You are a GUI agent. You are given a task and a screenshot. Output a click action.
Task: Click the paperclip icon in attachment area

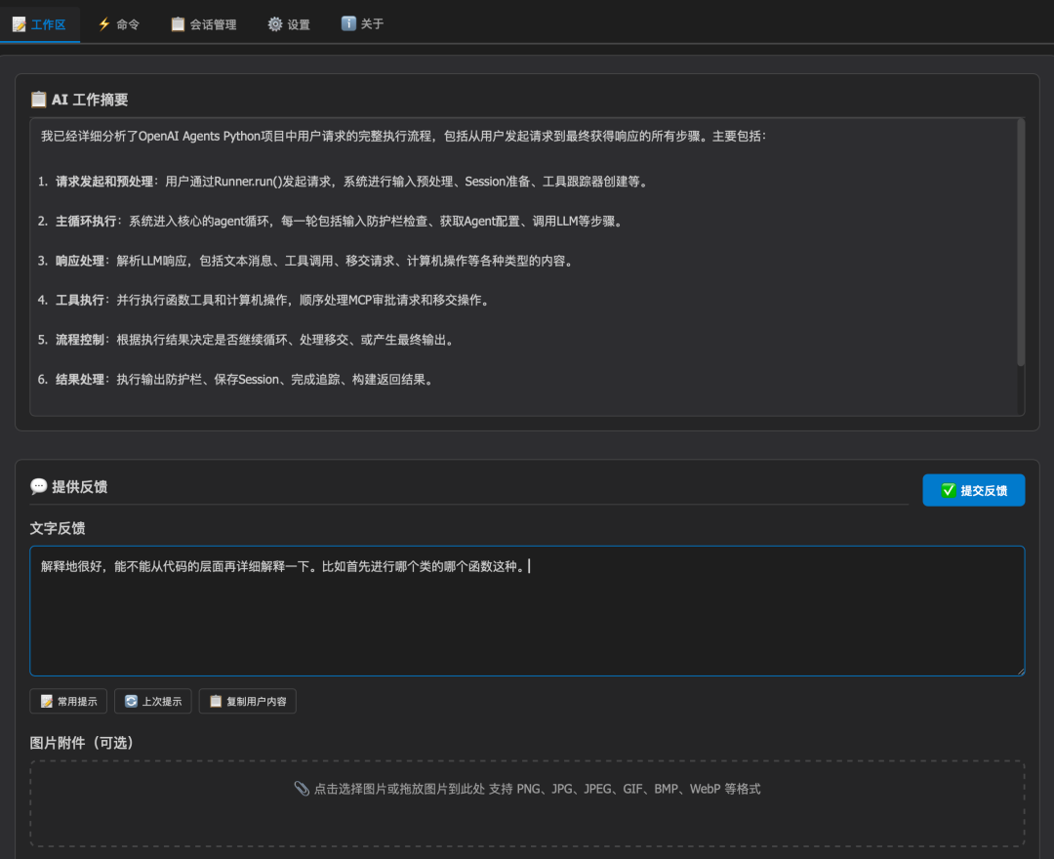coord(302,789)
